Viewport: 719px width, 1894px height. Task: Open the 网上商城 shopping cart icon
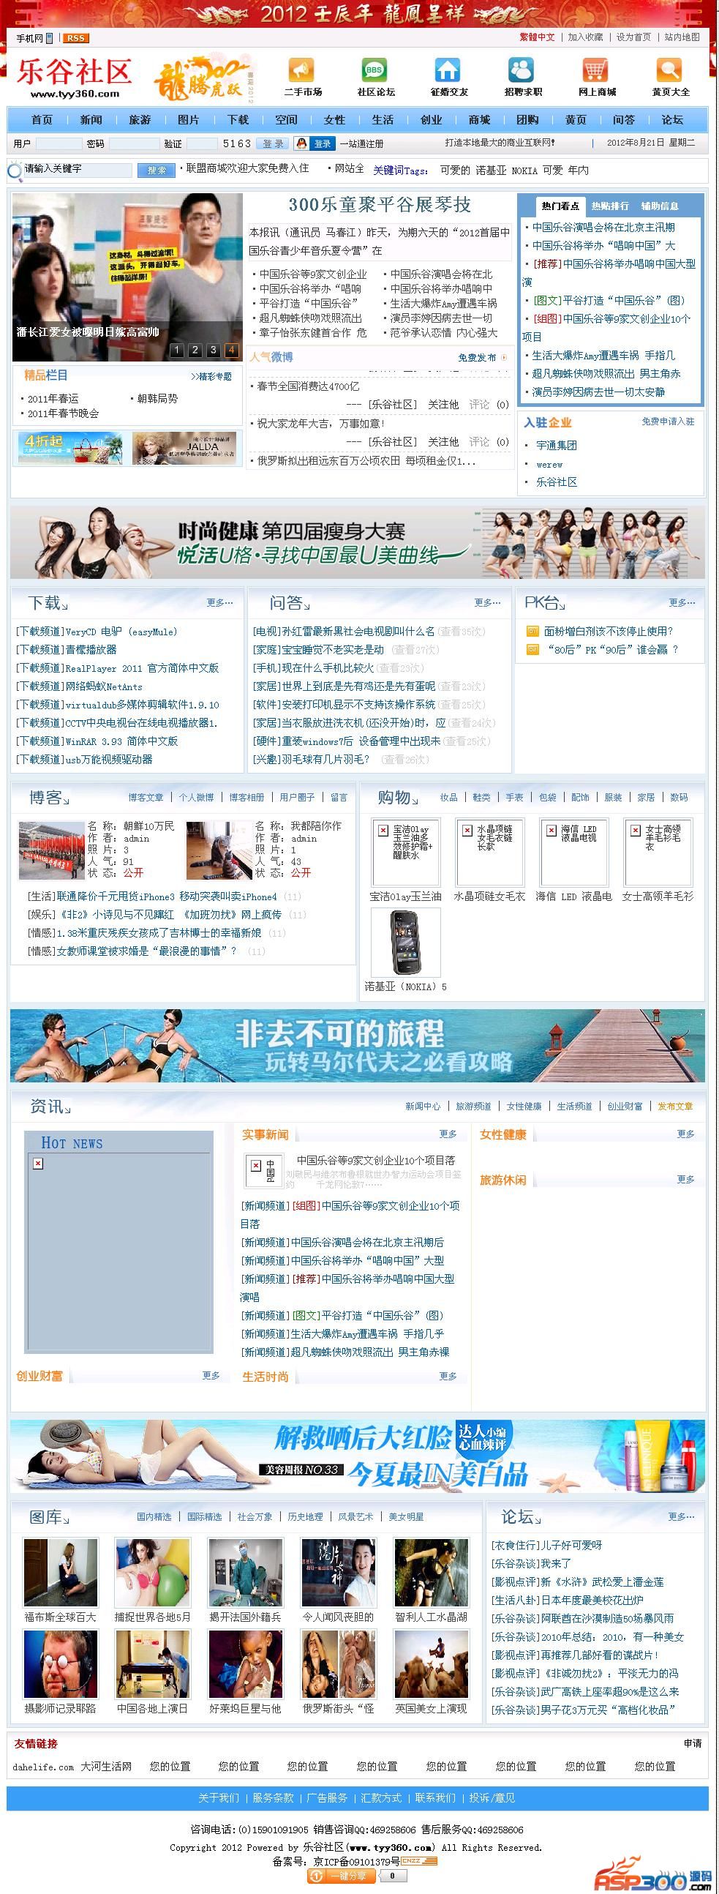pyautogui.click(x=595, y=70)
